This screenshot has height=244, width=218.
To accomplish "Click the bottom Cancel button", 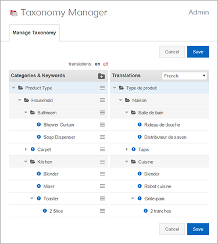I will [x=172, y=229].
